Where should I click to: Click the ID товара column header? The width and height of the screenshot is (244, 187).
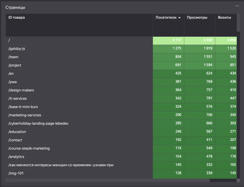(x=17, y=17)
